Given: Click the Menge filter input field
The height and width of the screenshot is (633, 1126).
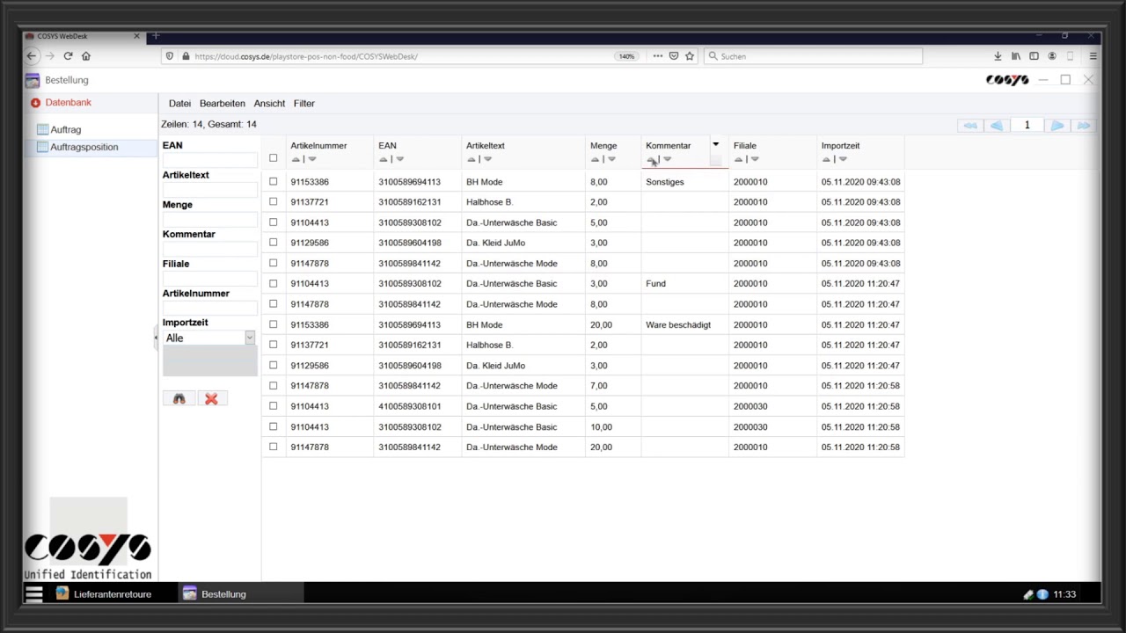Looking at the screenshot, I should click(x=209, y=219).
